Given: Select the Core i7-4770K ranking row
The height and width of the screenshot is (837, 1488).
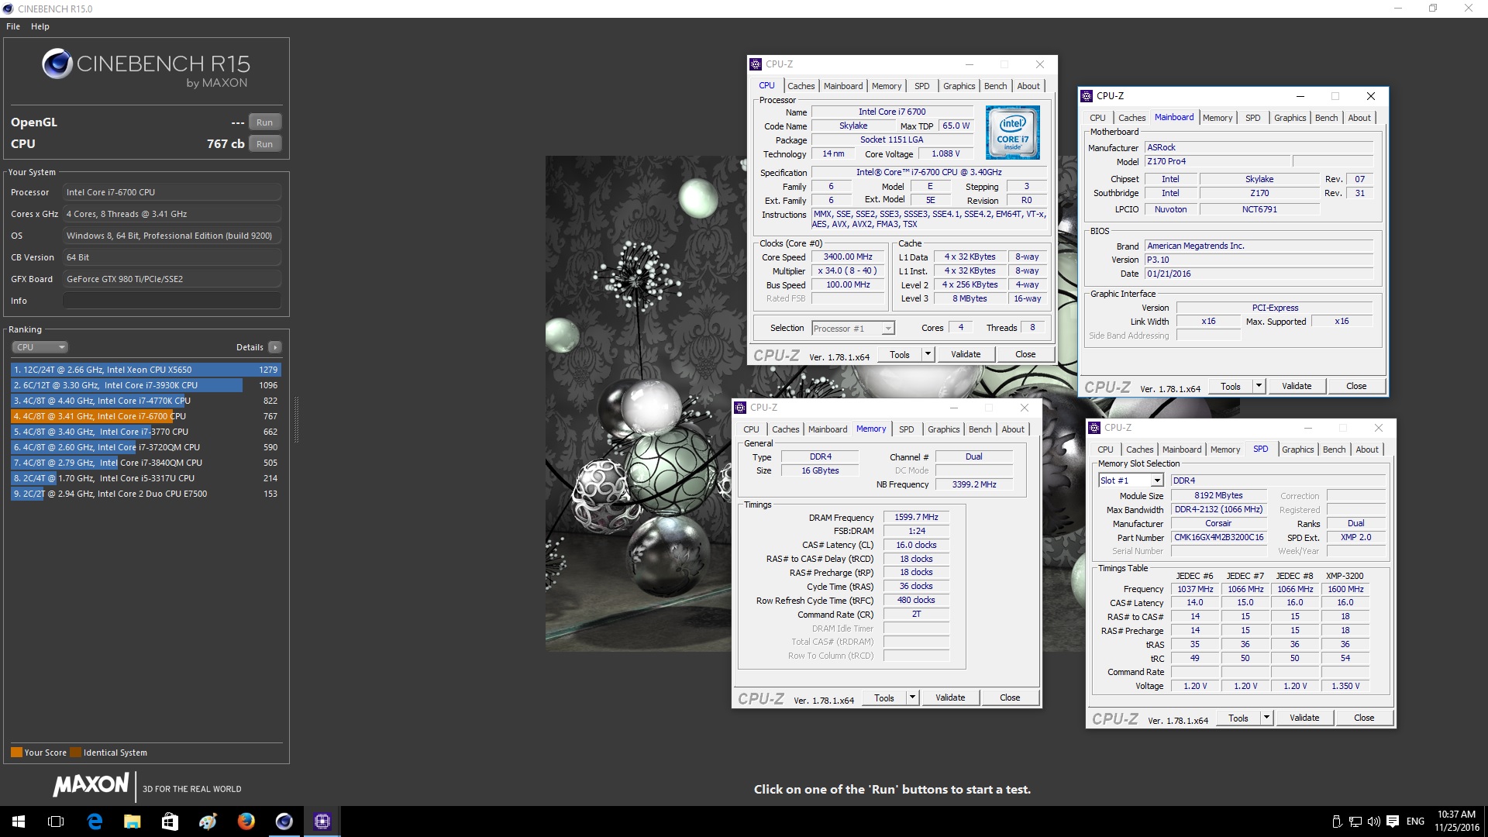Looking at the screenshot, I should tap(146, 401).
